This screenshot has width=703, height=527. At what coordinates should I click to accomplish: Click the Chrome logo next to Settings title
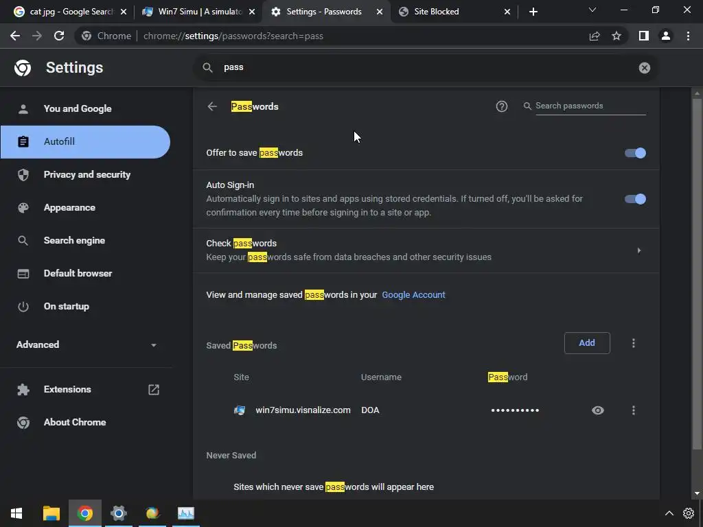click(23, 68)
